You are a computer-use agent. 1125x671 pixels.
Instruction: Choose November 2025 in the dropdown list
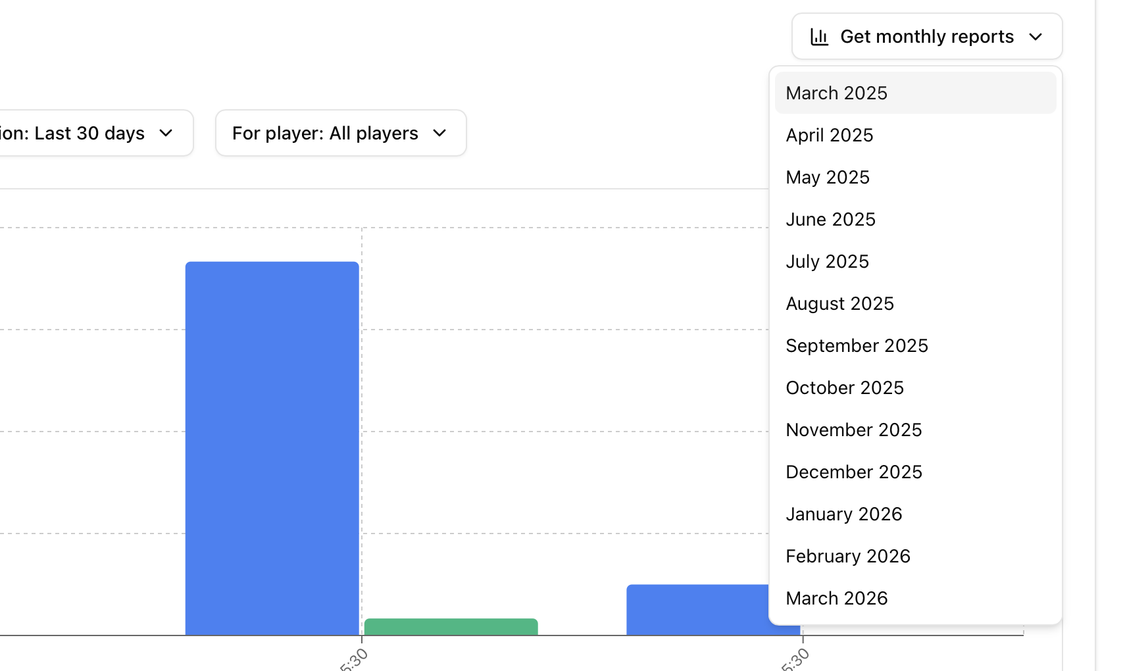[854, 430]
